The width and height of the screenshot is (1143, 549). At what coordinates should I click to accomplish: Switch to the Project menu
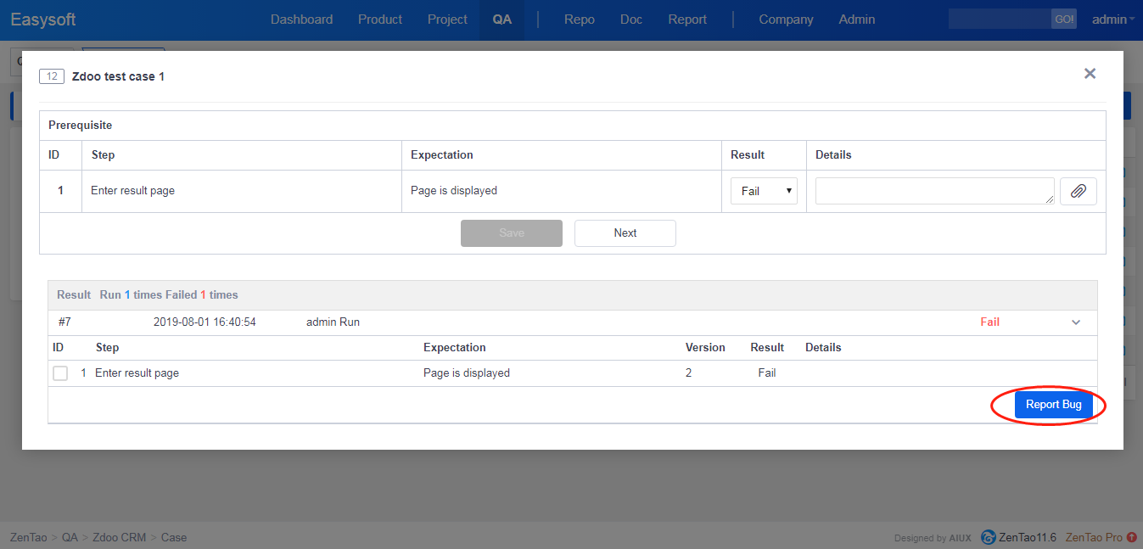click(x=447, y=20)
